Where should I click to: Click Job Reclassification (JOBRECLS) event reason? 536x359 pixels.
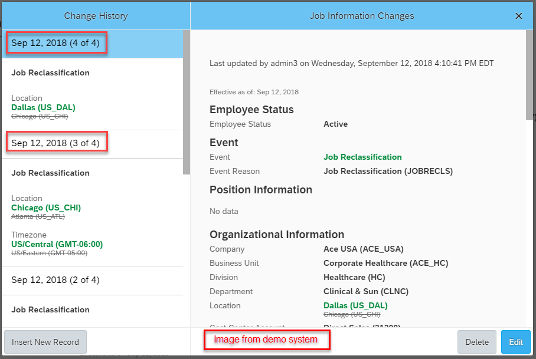388,172
